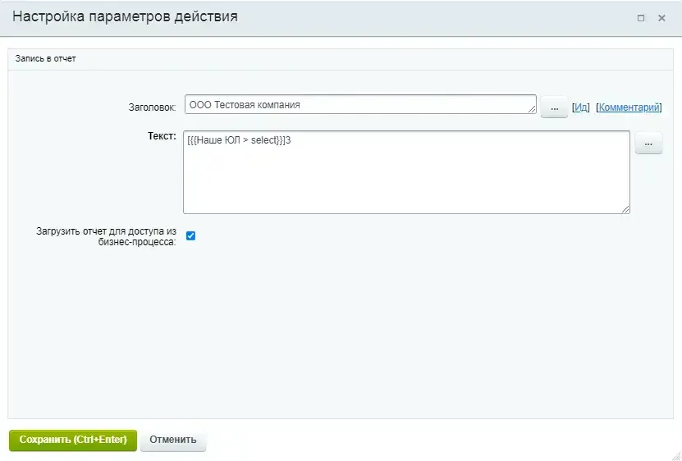
Task: Grab dialog resize corner handle
Action: coord(677,456)
